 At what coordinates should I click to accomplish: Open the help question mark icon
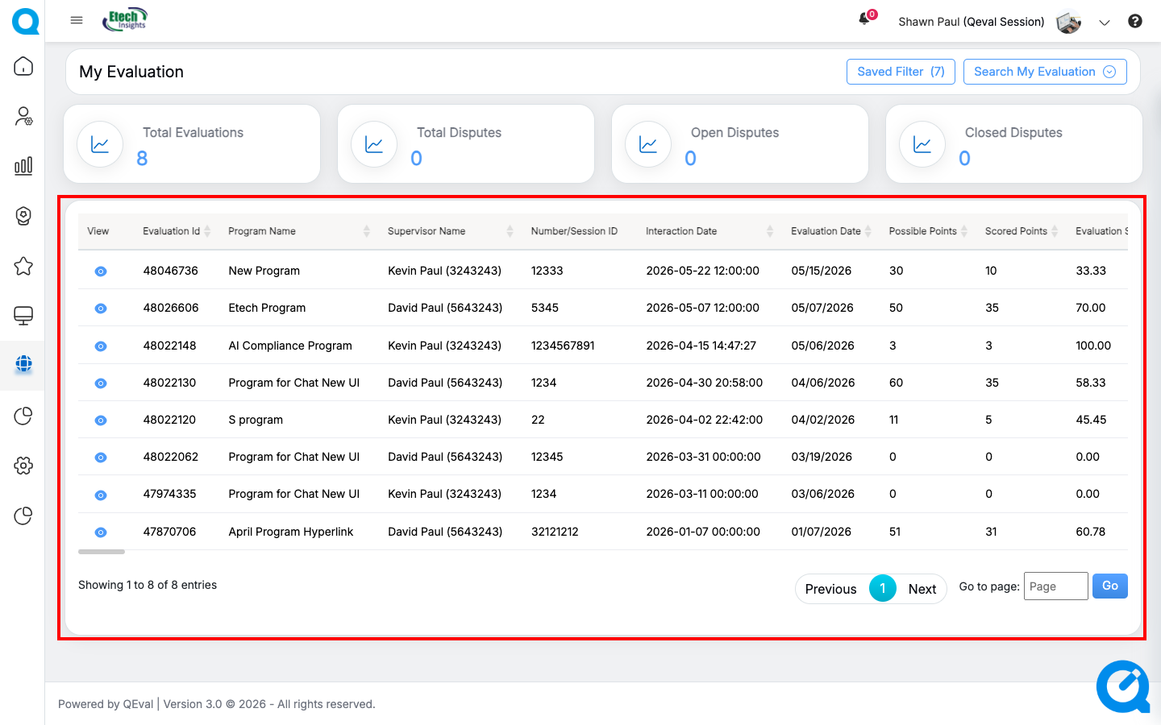(1135, 22)
